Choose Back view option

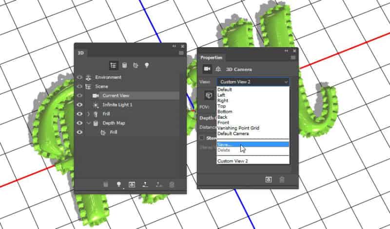[x=253, y=117]
